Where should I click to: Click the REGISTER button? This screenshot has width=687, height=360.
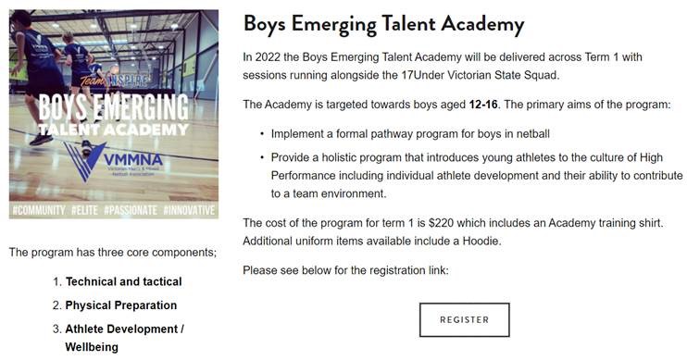[465, 319]
